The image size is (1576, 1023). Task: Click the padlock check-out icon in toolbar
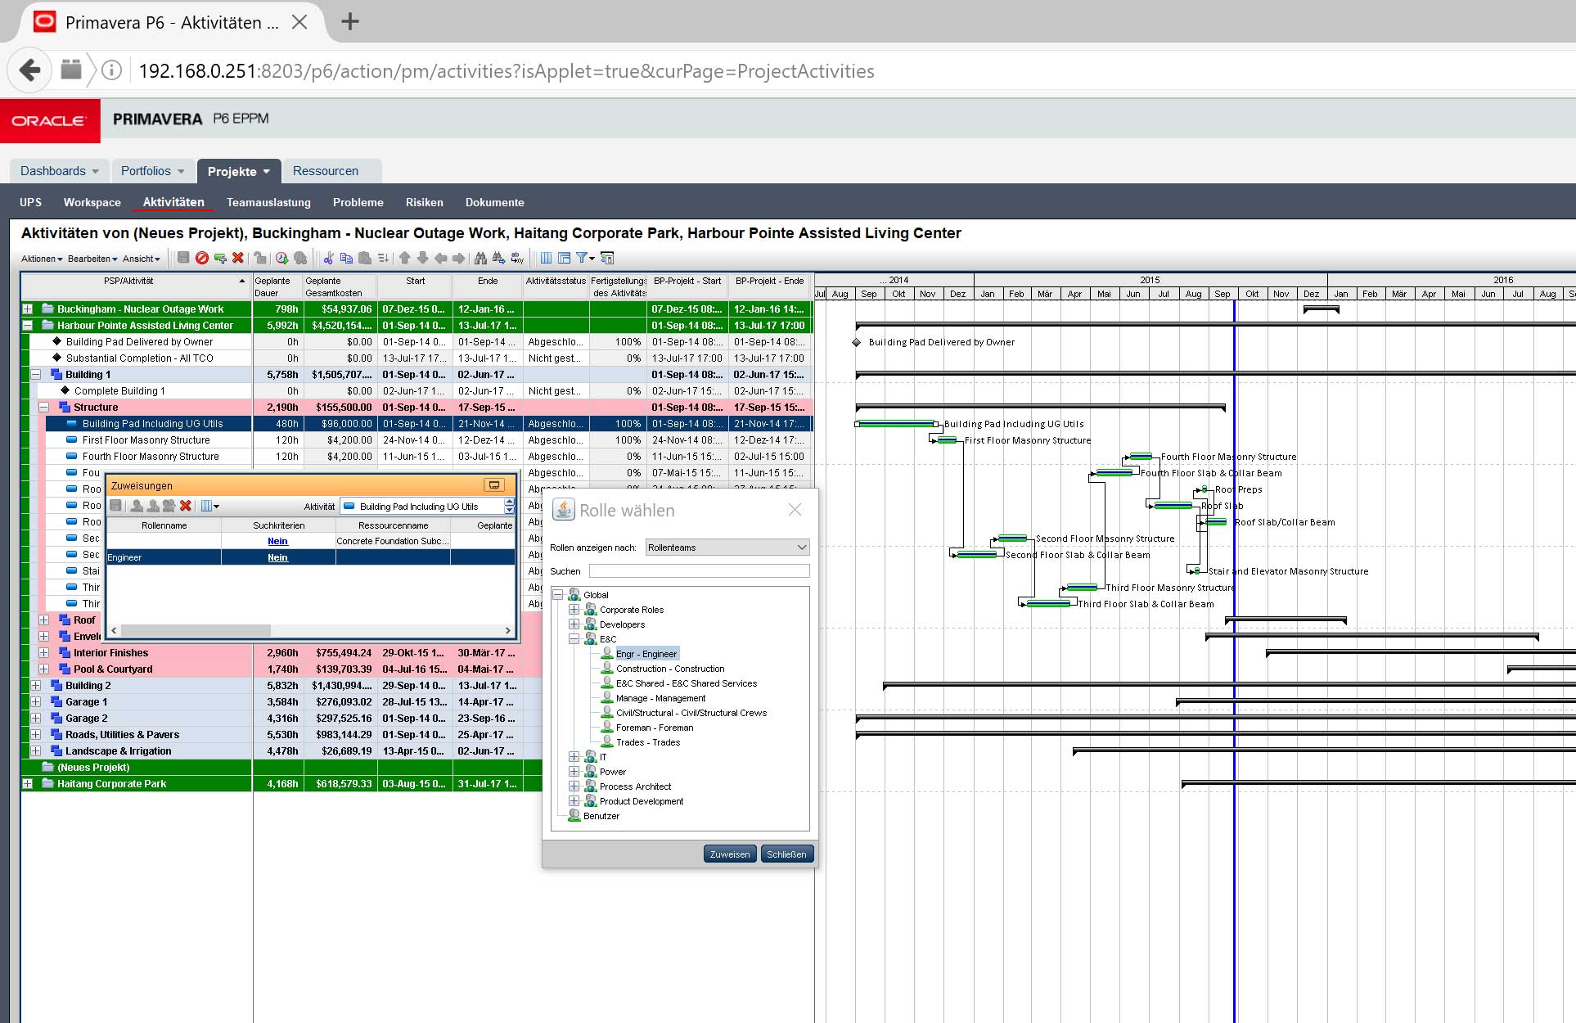260,258
